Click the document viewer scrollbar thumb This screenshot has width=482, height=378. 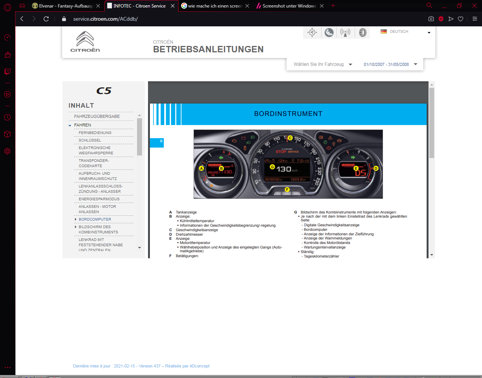pyautogui.click(x=432, y=123)
